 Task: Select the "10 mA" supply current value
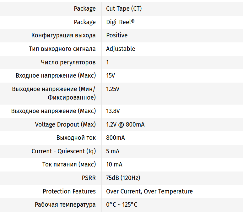114,165
